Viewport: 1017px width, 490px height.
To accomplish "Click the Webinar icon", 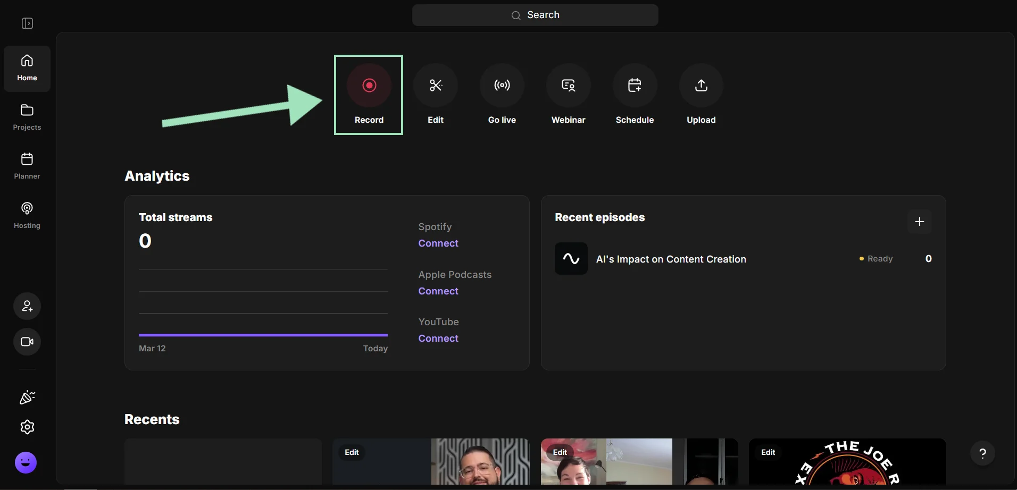I will pos(569,85).
